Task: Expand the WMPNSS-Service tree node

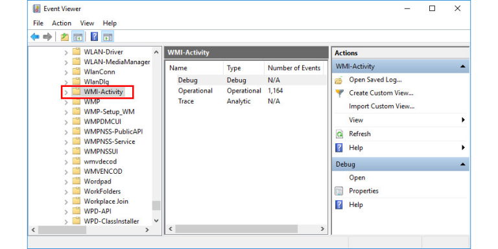Action: click(66, 142)
